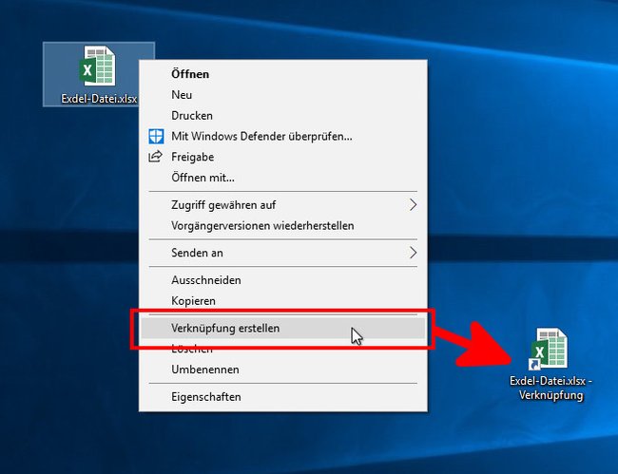Open Eigenschaften from the context menu

click(x=283, y=397)
